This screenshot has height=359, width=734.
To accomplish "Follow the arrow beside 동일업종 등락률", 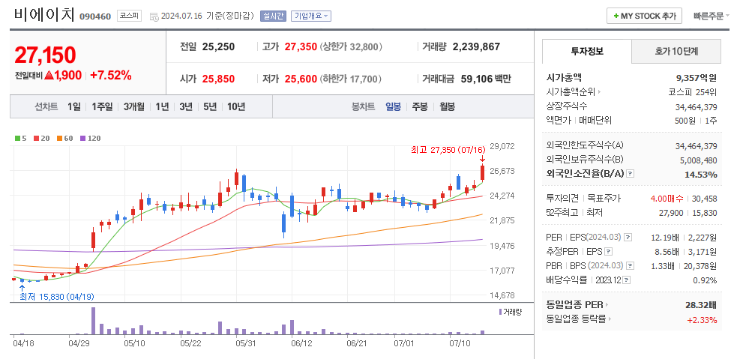I will coord(611,319).
